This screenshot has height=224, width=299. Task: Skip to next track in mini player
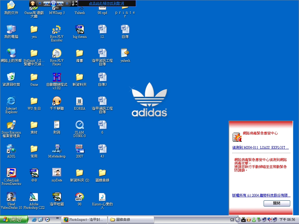pos(60,3)
